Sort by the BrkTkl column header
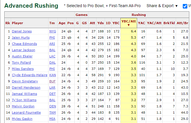 coord(171,23)
